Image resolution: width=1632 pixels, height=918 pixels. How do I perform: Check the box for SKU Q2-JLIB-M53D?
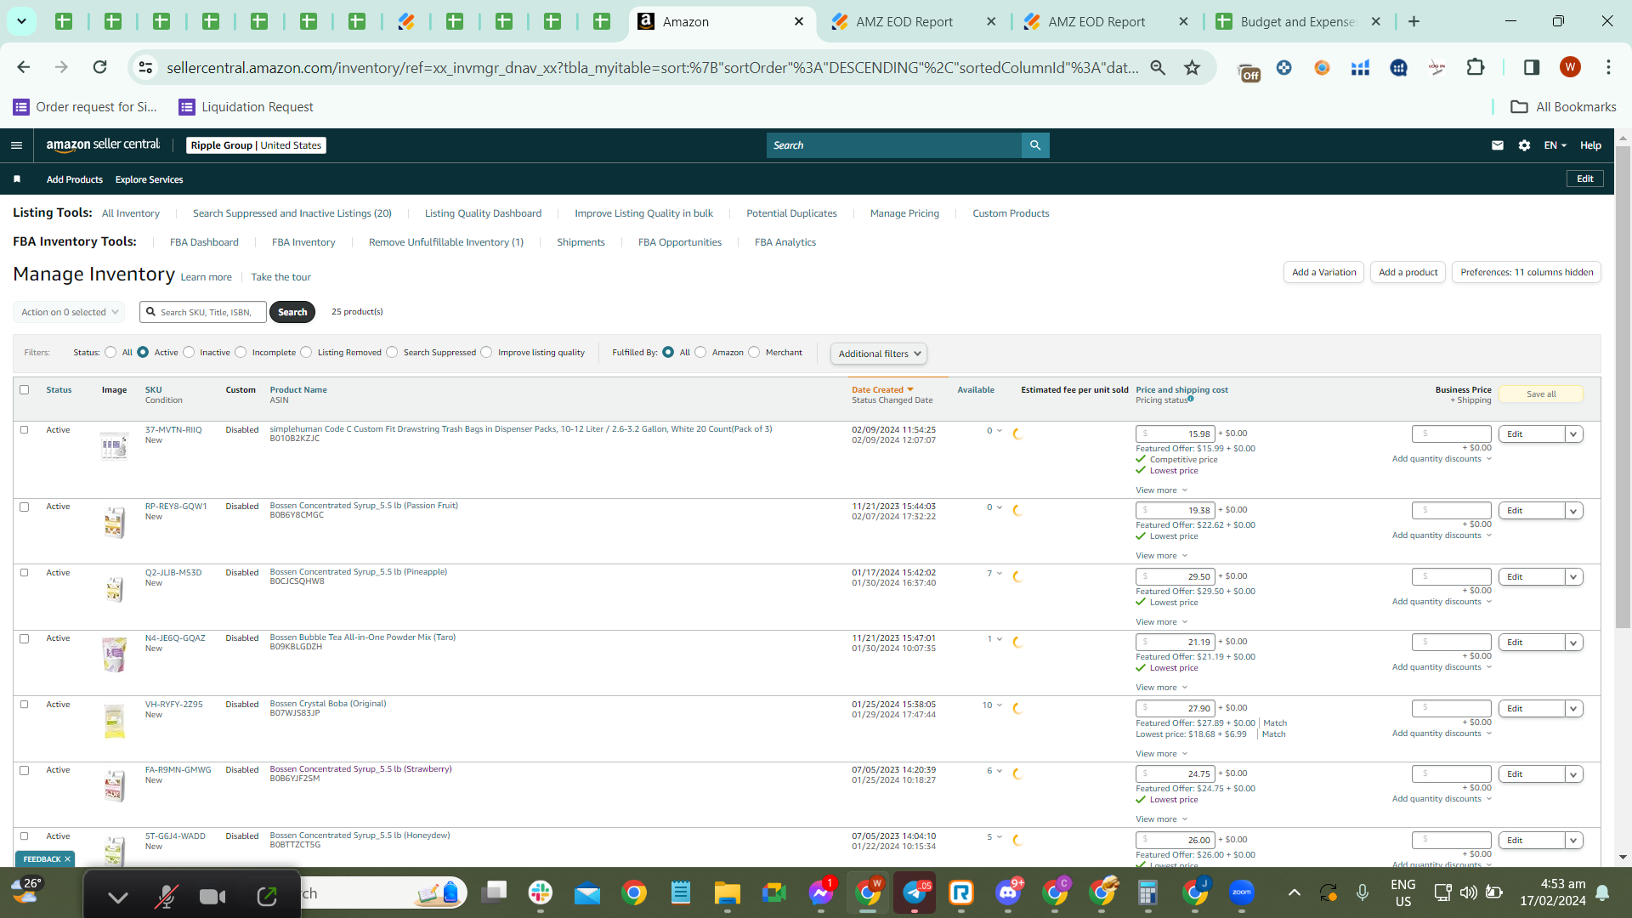point(25,573)
